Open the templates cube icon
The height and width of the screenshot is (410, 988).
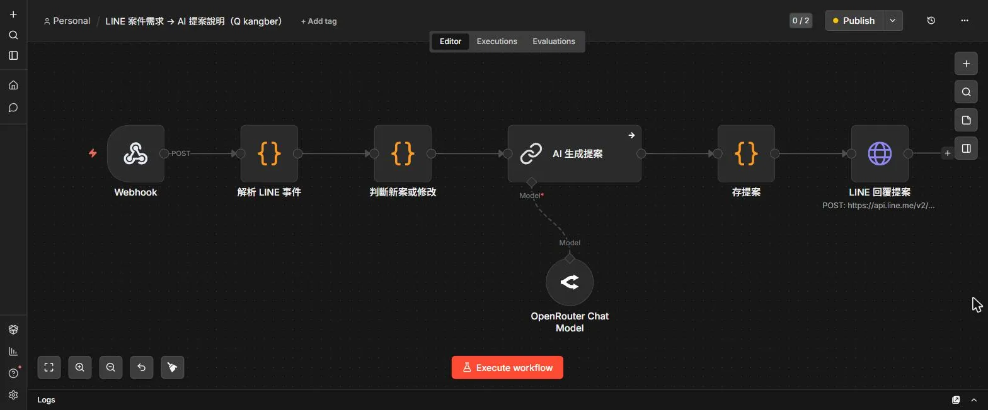[x=13, y=330]
